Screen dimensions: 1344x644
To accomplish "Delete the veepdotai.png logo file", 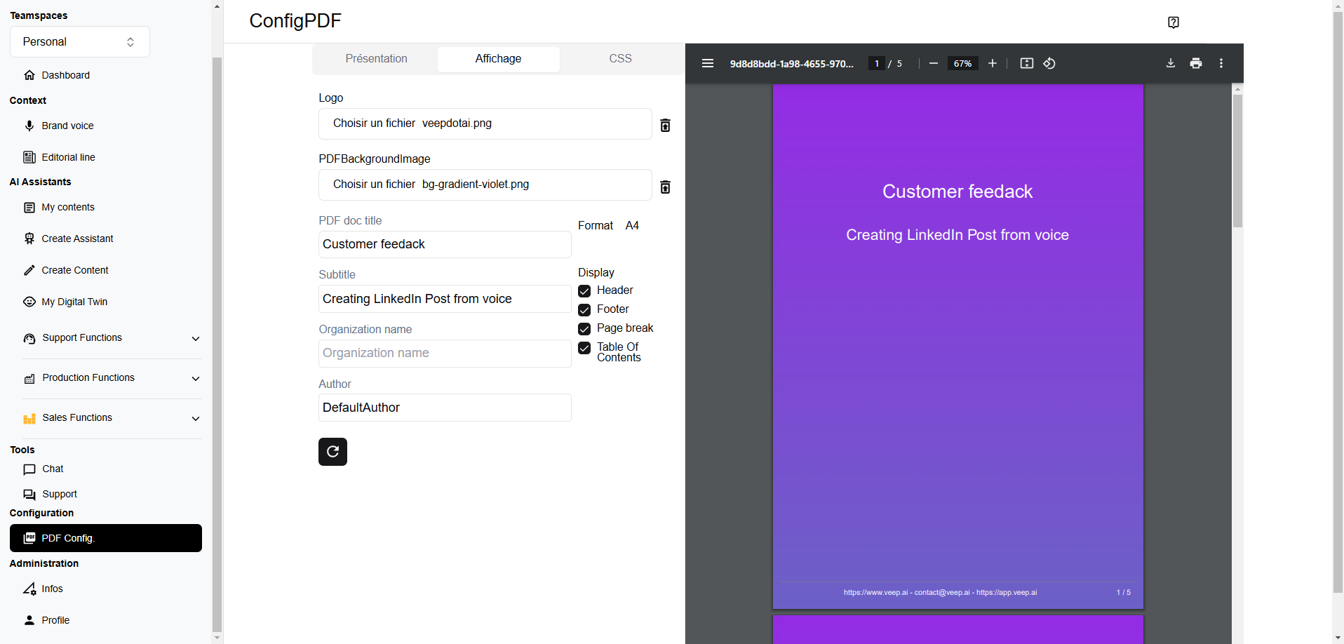I will (665, 125).
